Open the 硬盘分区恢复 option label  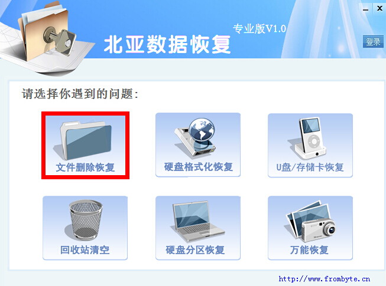[195, 250]
